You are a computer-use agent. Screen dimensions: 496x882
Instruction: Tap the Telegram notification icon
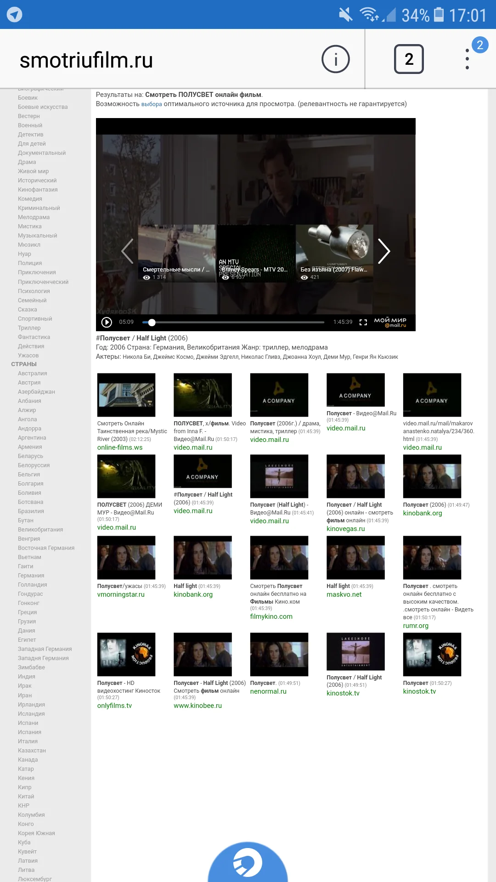click(15, 15)
